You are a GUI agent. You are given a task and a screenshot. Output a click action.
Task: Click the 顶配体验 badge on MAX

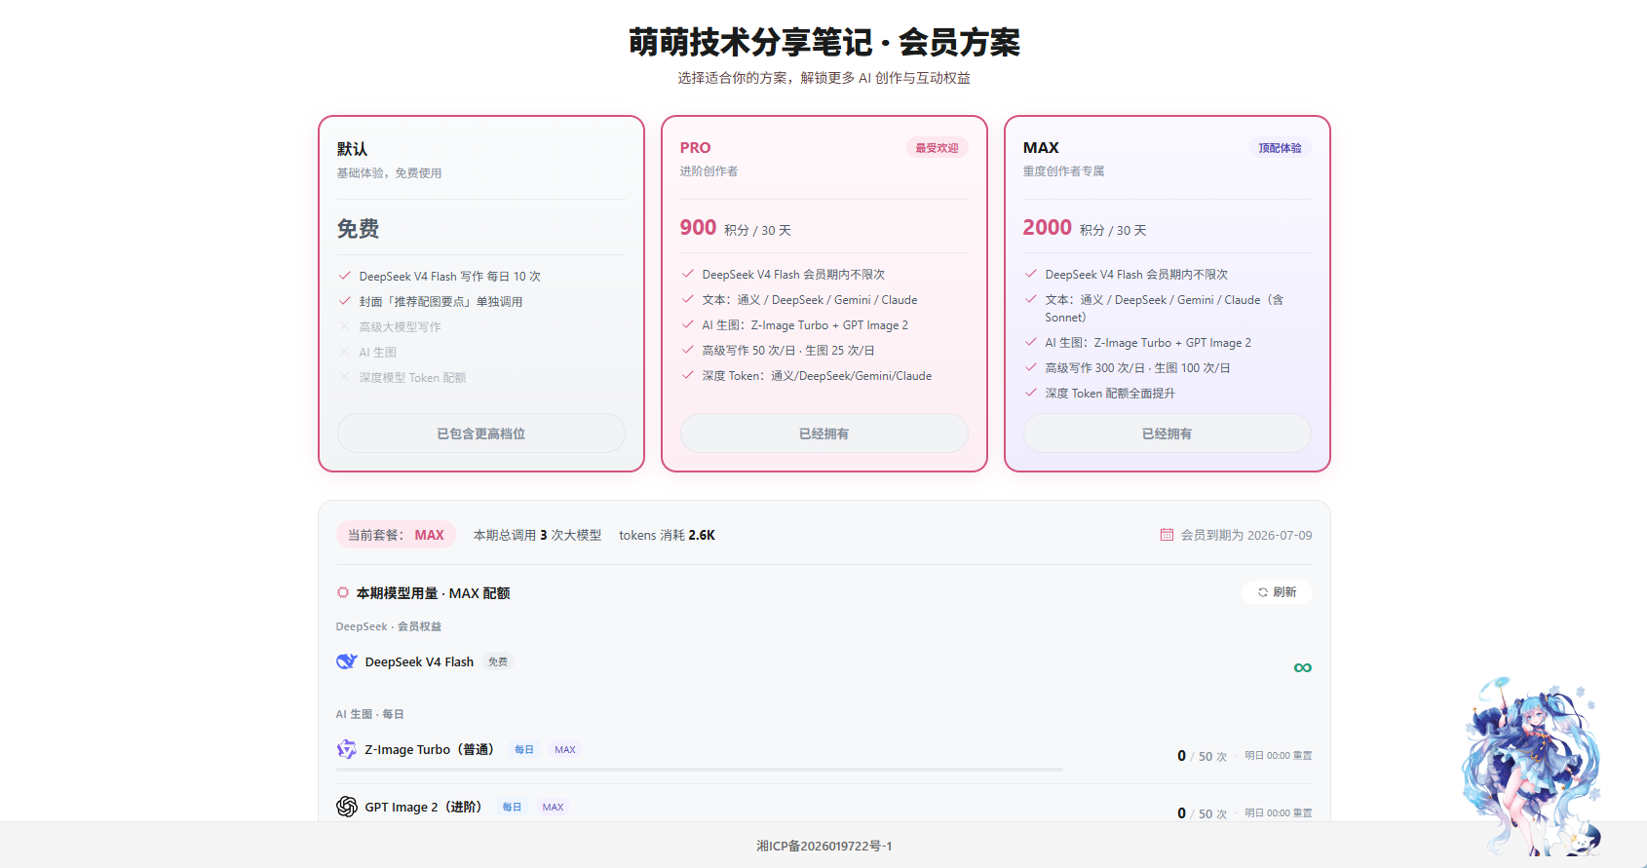coord(1280,148)
